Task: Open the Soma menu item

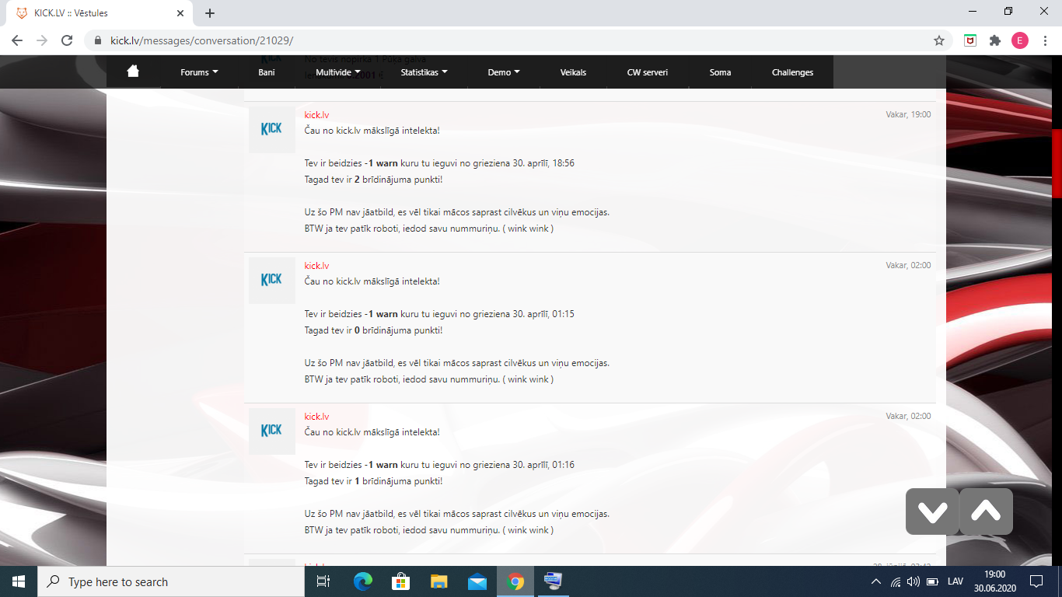Action: 720,72
